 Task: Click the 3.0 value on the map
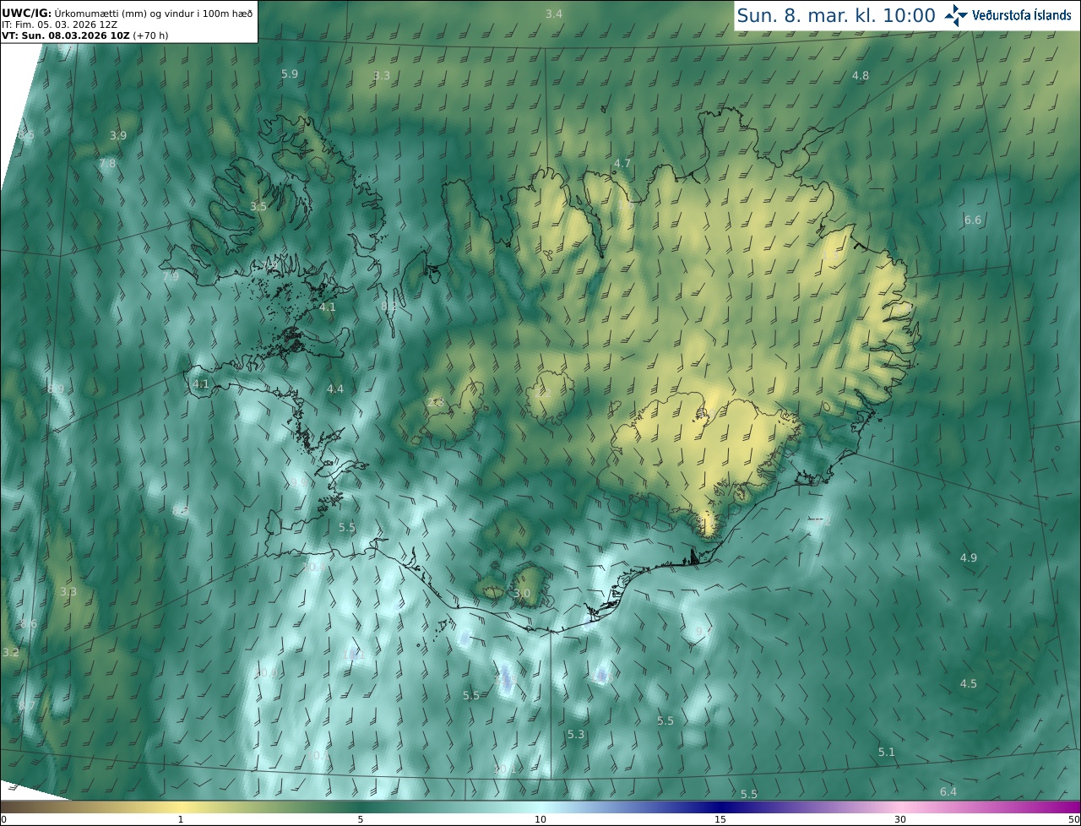click(x=522, y=594)
